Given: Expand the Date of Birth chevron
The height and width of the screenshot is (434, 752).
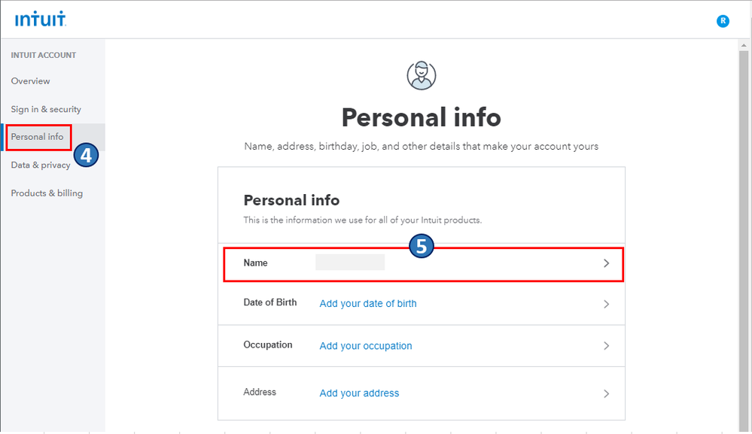Looking at the screenshot, I should [606, 304].
